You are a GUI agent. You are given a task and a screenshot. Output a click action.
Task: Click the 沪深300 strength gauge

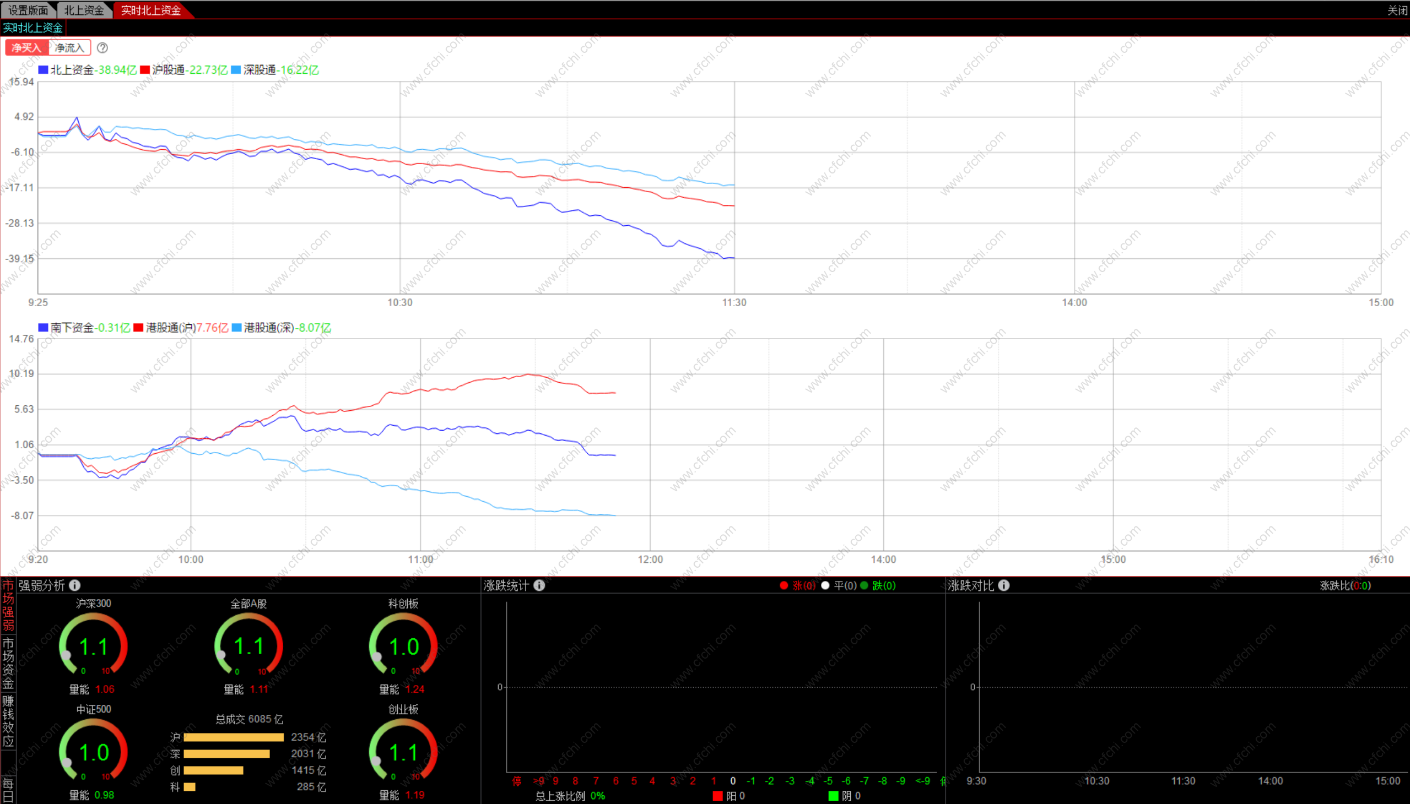click(x=93, y=645)
